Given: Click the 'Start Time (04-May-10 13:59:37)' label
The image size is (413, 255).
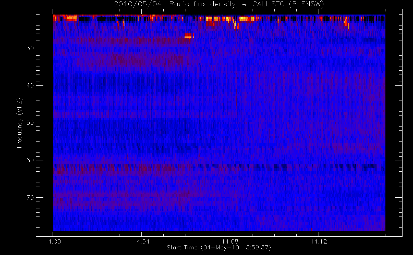Looking at the screenshot, I should point(219,248).
